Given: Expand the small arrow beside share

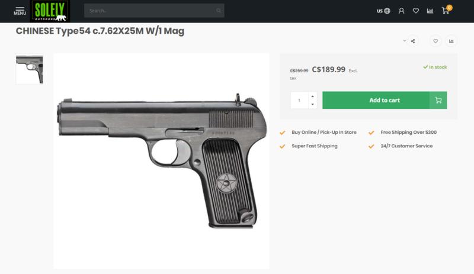Looking at the screenshot, I should 405,41.
